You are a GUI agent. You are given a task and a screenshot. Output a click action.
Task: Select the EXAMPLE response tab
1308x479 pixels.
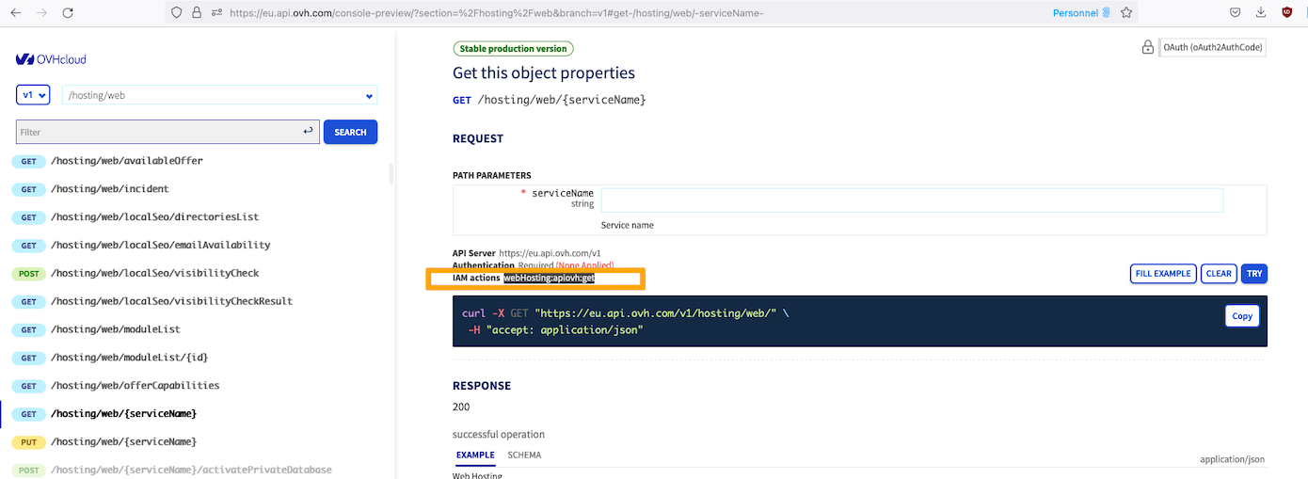click(x=475, y=455)
